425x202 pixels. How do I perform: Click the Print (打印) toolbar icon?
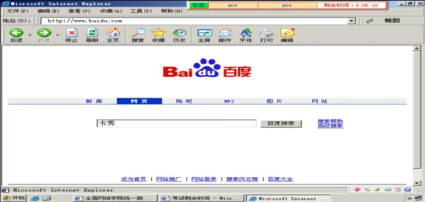coord(267,35)
